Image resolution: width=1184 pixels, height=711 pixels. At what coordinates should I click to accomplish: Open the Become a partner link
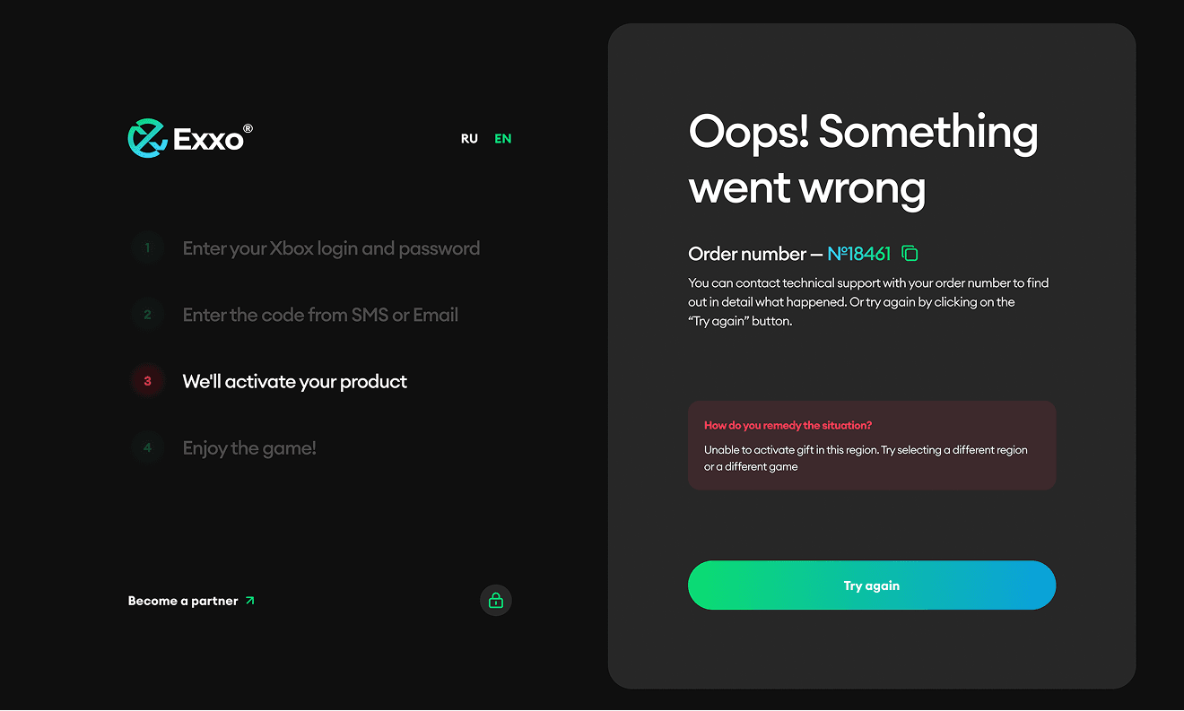tap(183, 601)
